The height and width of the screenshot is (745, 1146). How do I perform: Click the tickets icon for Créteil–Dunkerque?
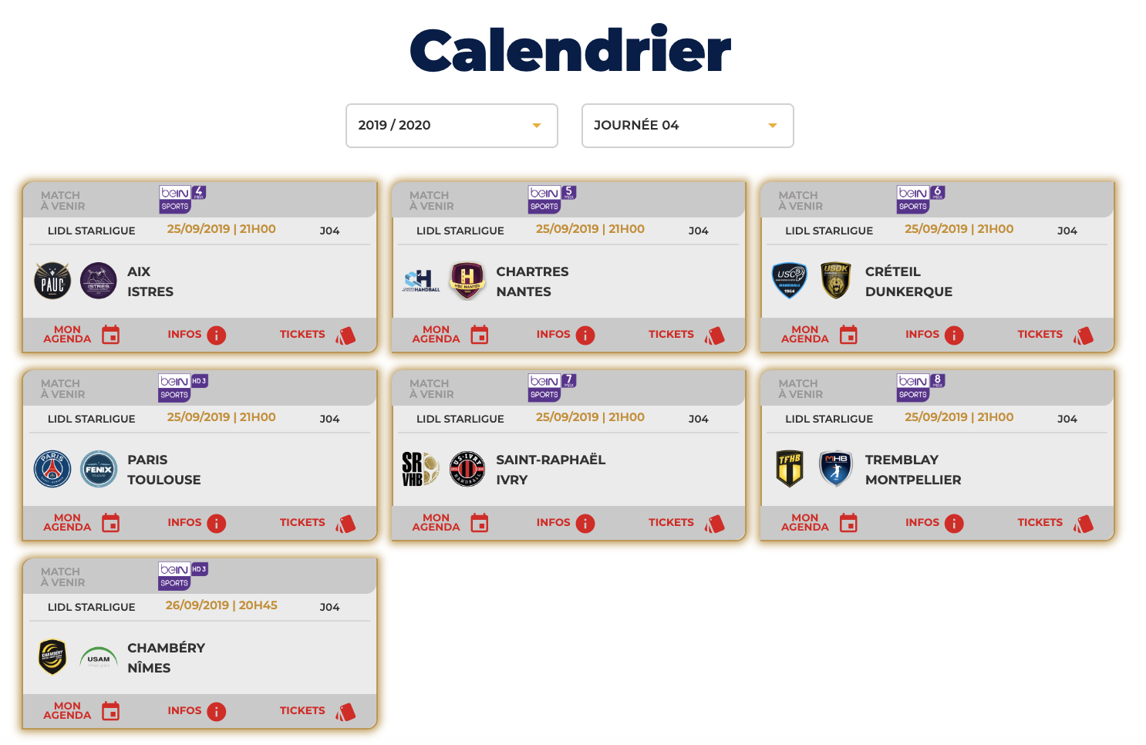pyautogui.click(x=1084, y=335)
